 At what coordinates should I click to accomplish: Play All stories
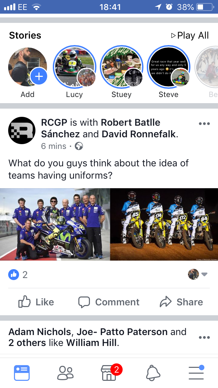pyautogui.click(x=190, y=36)
